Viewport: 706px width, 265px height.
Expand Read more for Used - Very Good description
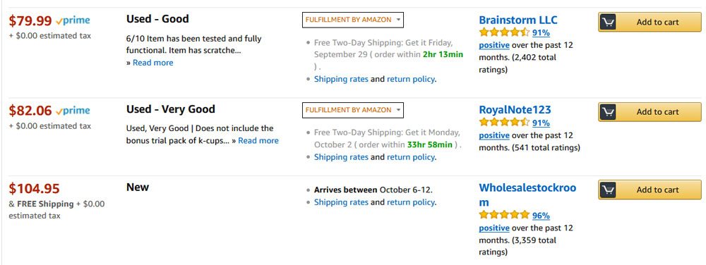[258, 140]
